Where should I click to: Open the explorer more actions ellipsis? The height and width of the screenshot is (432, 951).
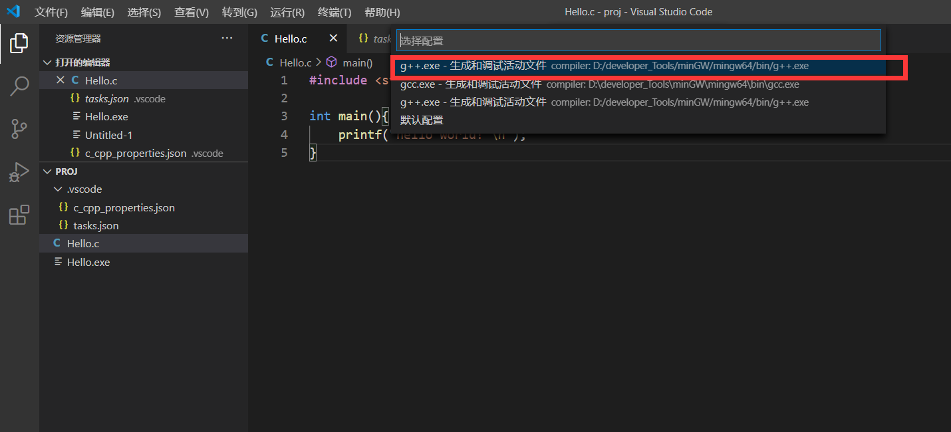[x=227, y=39]
